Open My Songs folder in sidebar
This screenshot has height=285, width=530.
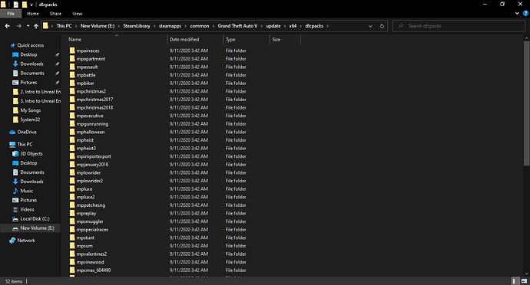point(31,110)
